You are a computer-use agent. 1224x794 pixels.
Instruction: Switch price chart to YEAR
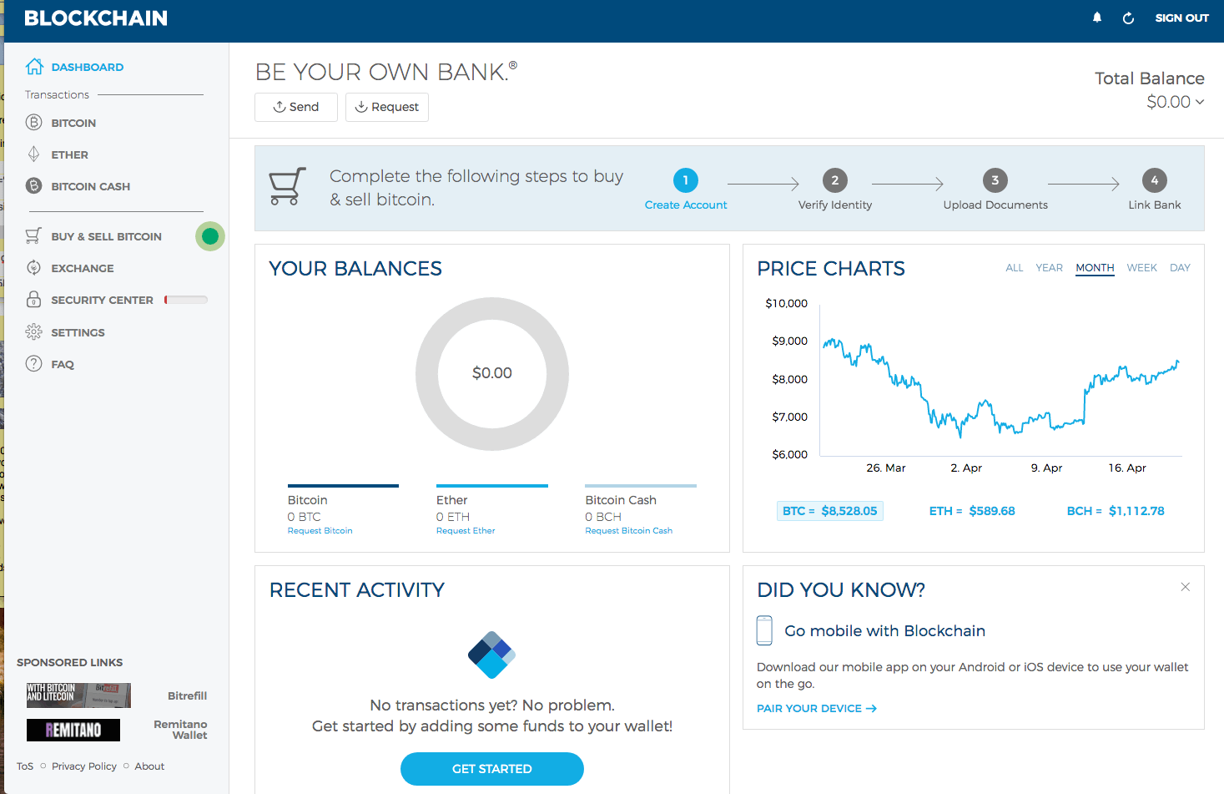[x=1049, y=268]
